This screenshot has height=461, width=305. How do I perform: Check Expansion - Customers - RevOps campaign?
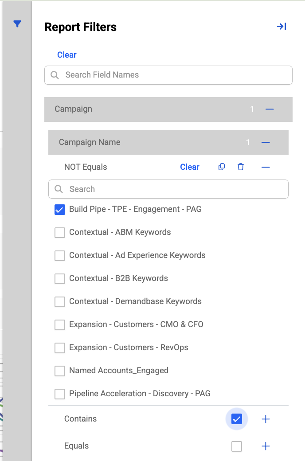point(60,348)
